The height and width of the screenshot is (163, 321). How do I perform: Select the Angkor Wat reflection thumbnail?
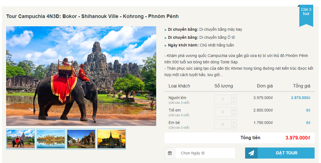tap(51, 139)
